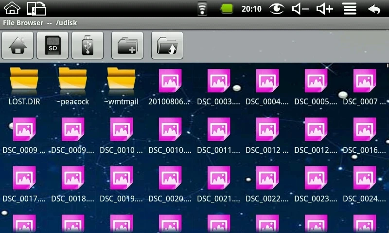
Task: Open the DSC_0021 image file
Action: tap(218, 184)
